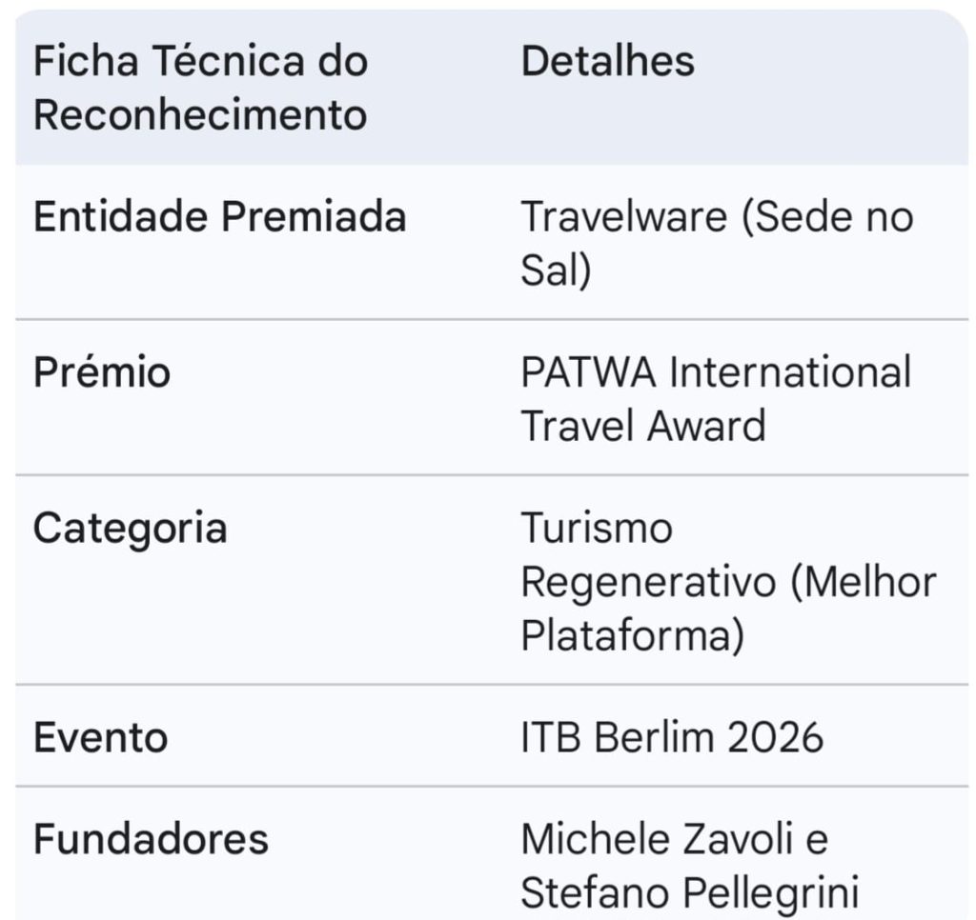
Task: Select the word 'Travelware' in the table
Action: 623,217
